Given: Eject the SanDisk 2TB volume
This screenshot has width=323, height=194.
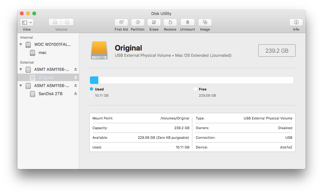Looking at the screenshot, I should pyautogui.click(x=76, y=94).
